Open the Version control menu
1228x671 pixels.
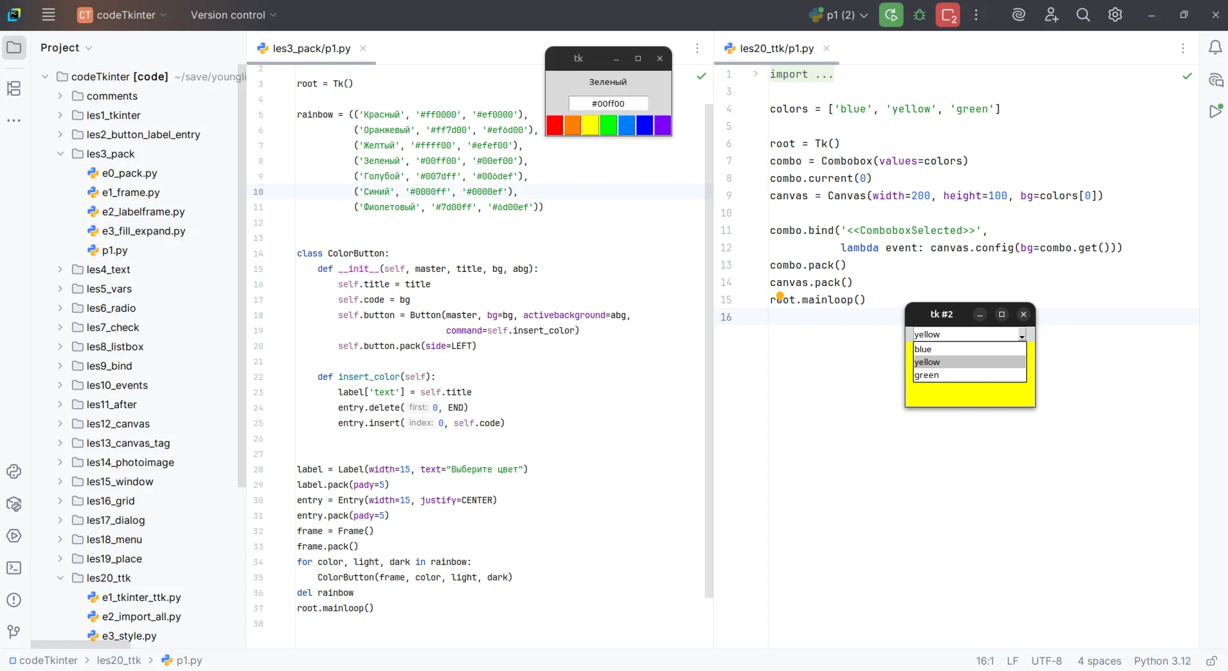point(233,15)
